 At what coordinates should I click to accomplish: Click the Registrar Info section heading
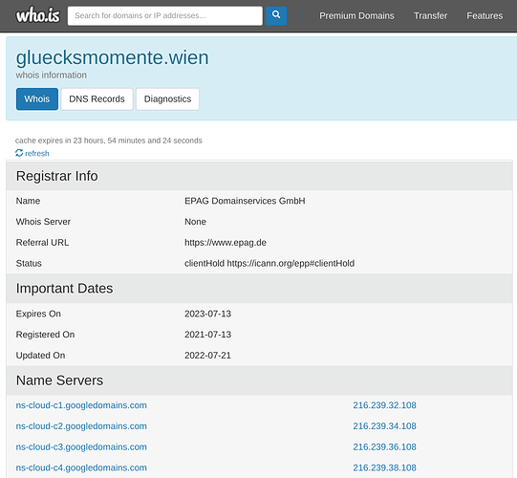click(57, 176)
